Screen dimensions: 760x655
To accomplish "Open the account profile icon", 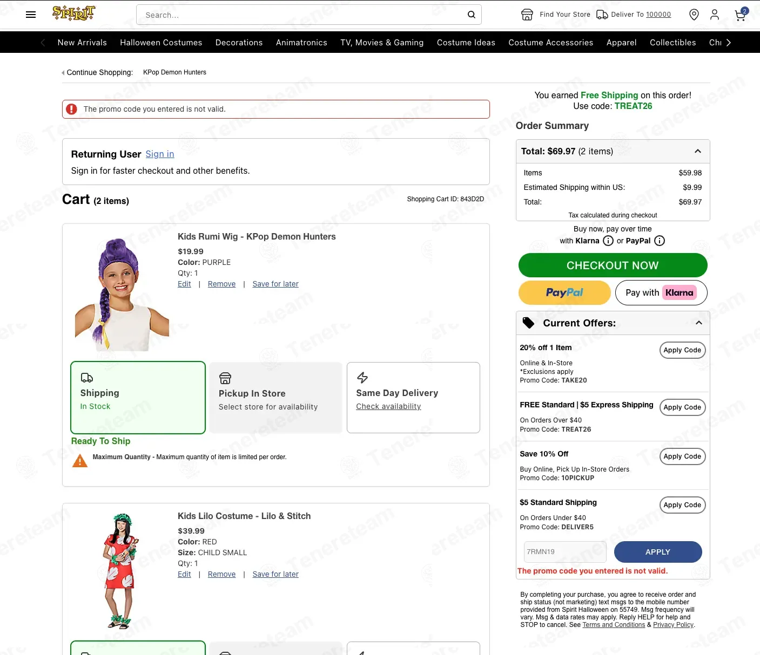I will point(715,15).
